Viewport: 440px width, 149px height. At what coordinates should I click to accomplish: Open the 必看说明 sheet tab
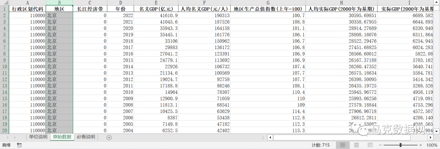click(x=86, y=137)
